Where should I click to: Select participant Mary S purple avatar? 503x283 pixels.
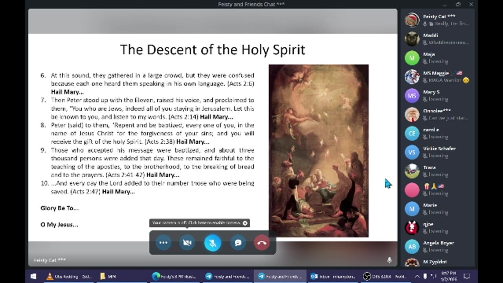[x=412, y=96]
